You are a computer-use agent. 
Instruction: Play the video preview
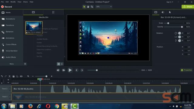(70, 70)
